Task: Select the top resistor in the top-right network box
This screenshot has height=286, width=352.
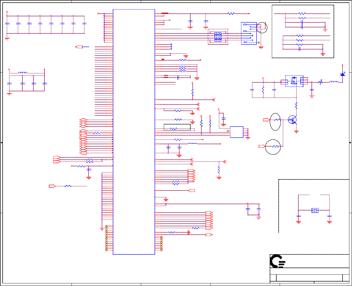Action: point(302,13)
